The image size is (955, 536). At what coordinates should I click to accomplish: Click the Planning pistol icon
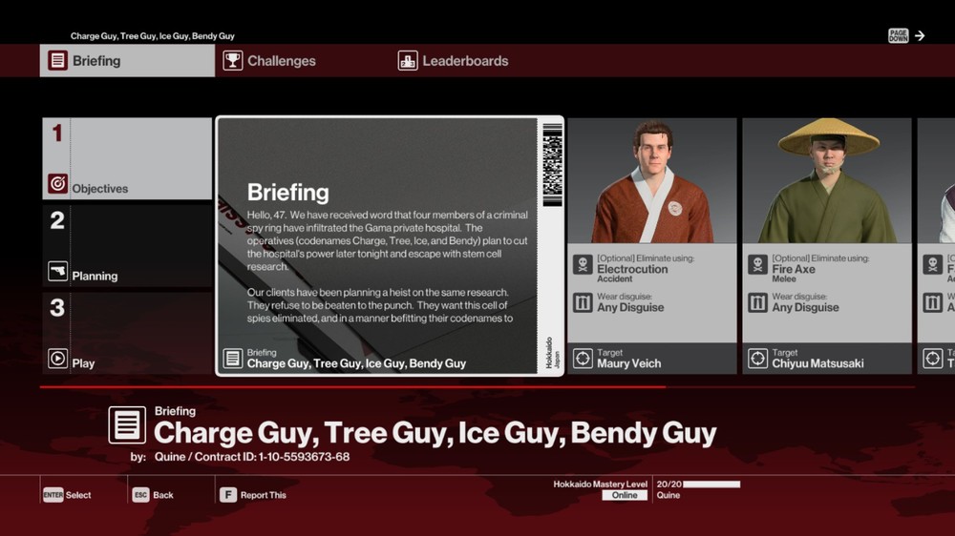click(58, 272)
